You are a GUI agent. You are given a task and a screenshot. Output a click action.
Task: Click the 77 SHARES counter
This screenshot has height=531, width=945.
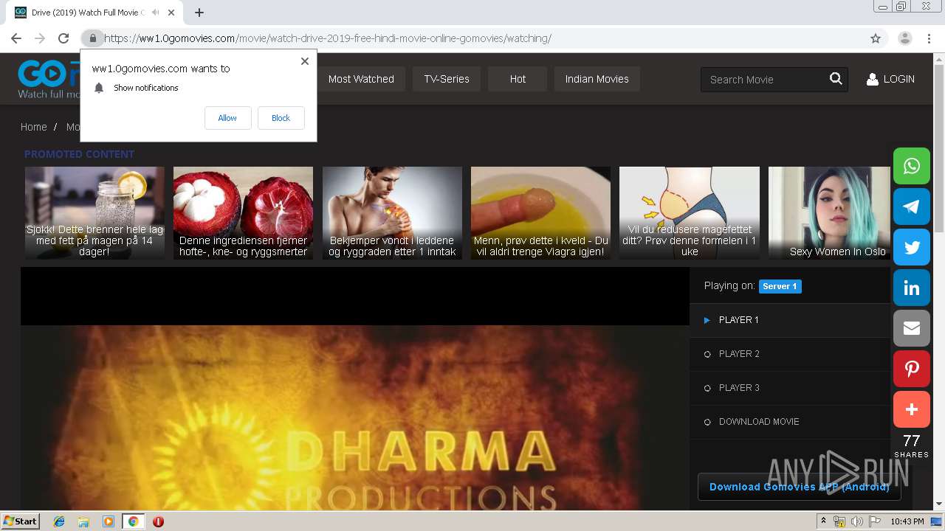tap(912, 445)
